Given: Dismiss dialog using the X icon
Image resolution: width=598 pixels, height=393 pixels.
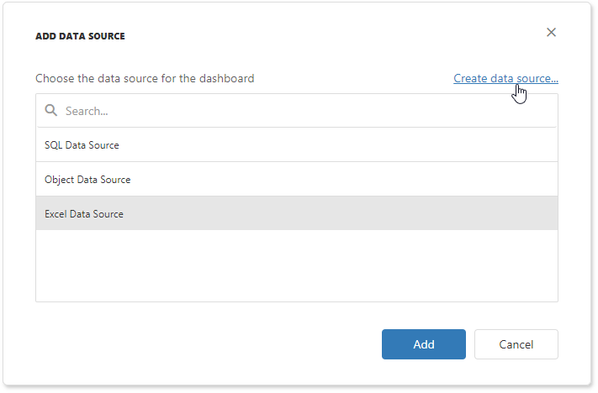Looking at the screenshot, I should pyautogui.click(x=551, y=33).
